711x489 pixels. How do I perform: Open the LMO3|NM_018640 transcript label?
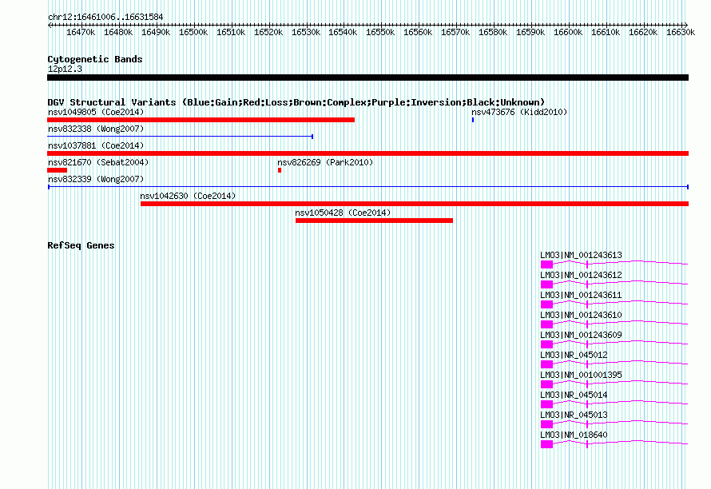(574, 435)
